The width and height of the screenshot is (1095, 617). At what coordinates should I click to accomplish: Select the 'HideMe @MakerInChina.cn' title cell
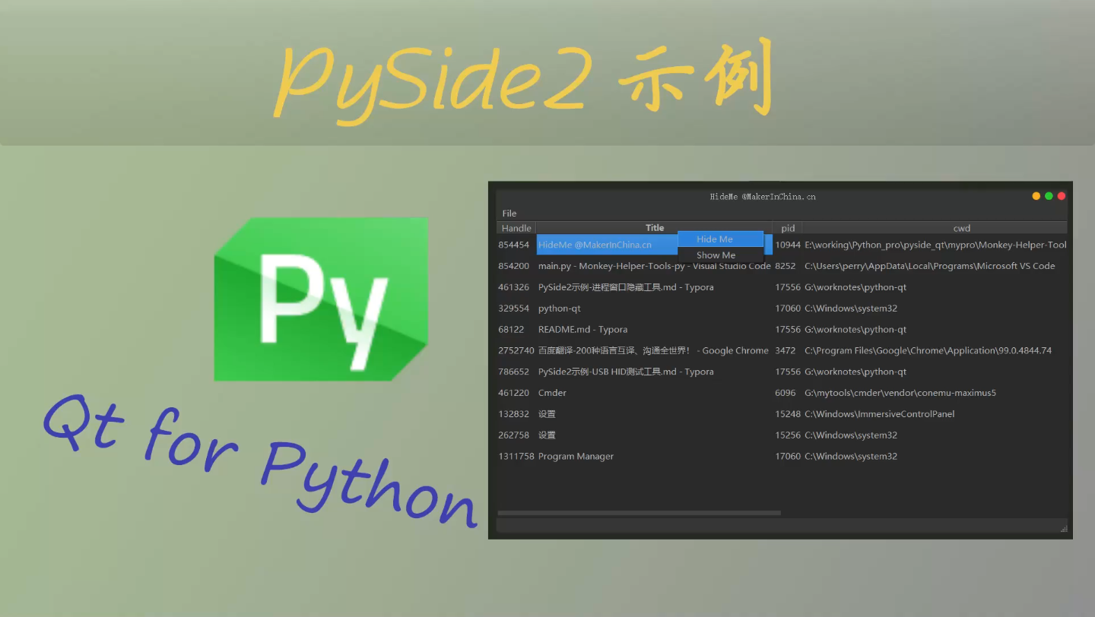click(x=654, y=245)
